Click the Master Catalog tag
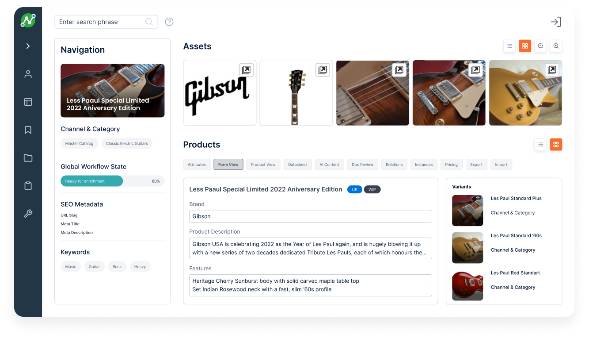 coord(80,143)
